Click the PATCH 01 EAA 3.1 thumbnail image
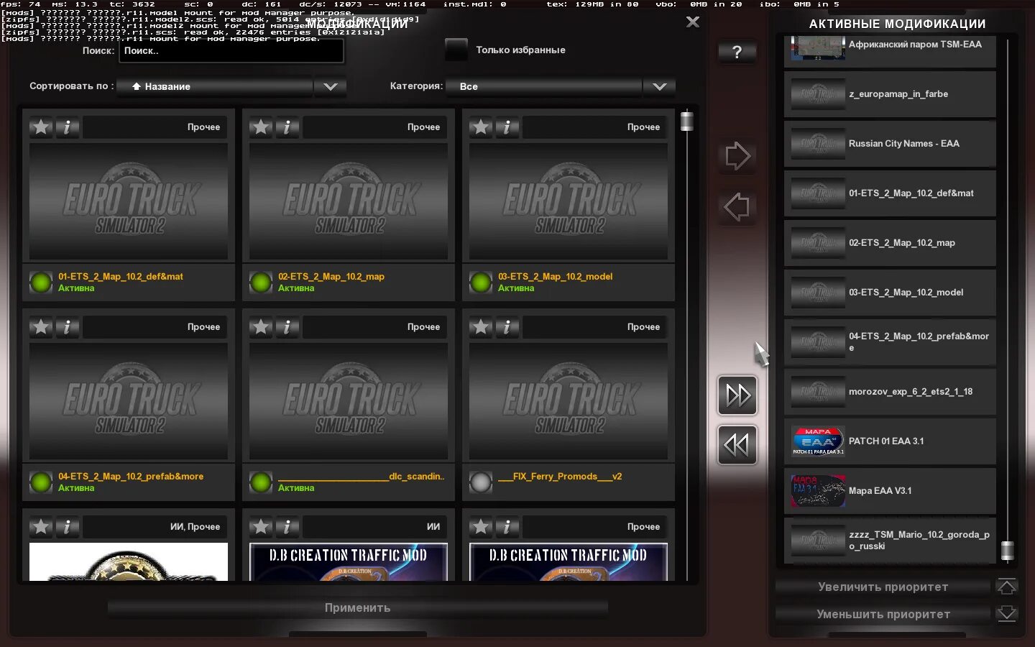The width and height of the screenshot is (1035, 647). 818,441
